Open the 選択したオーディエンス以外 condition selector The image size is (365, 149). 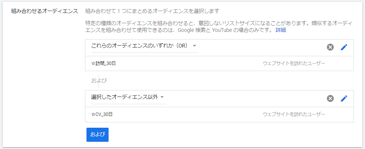pos(128,97)
